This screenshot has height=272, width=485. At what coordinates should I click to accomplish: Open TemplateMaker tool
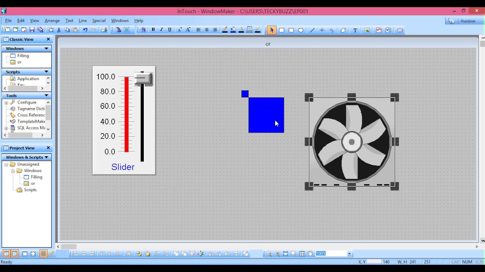pyautogui.click(x=31, y=122)
